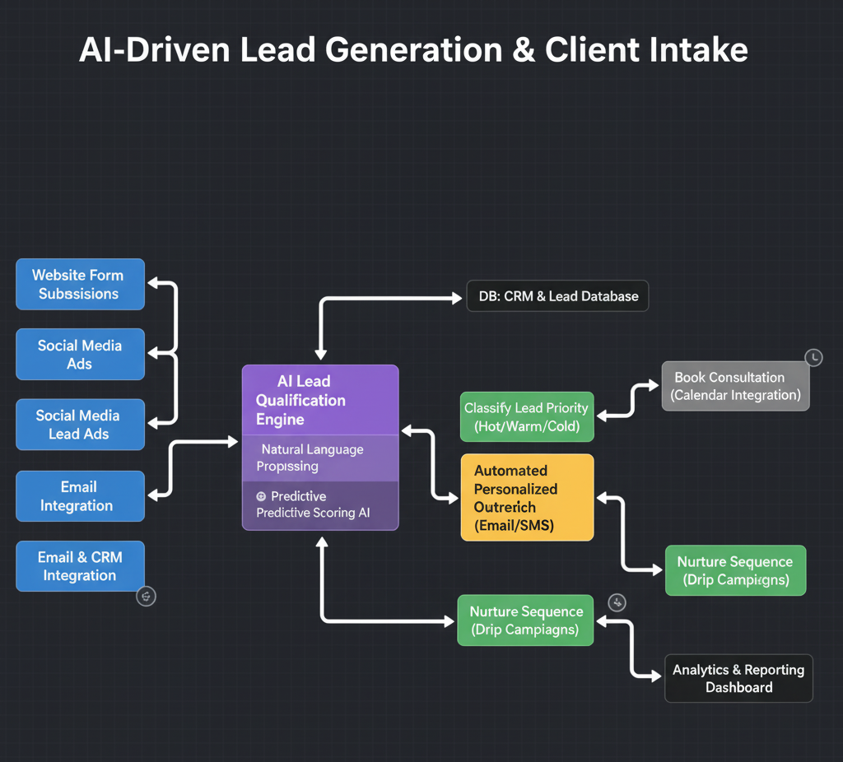Click the Email & CRM Integration block
The height and width of the screenshot is (762, 843).
tap(80, 566)
